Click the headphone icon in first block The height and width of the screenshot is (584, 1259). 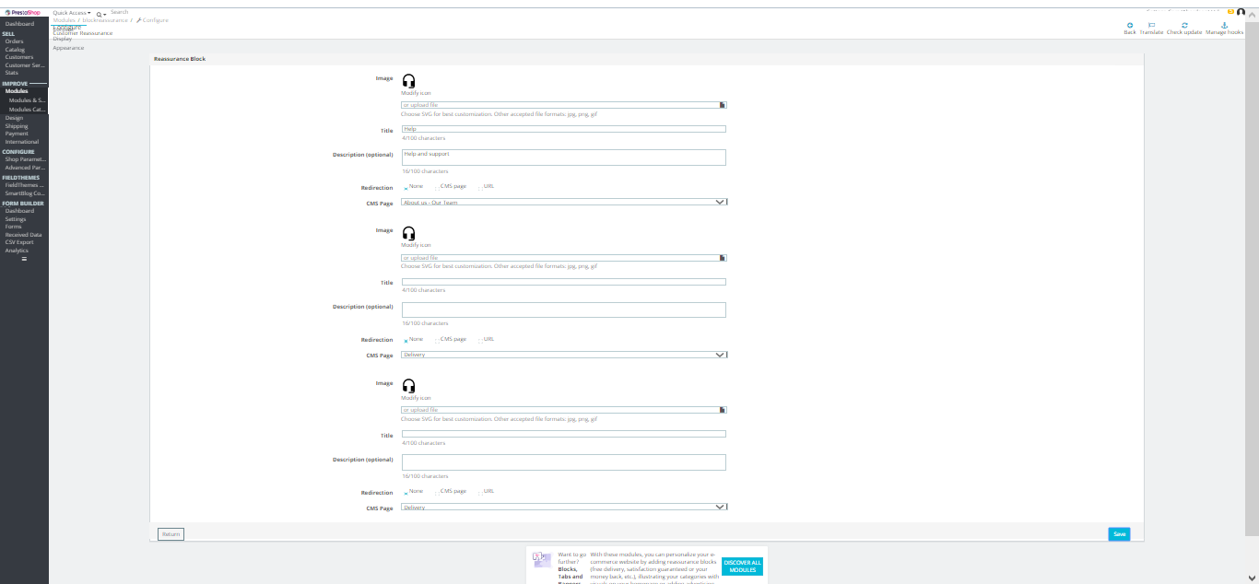tap(409, 81)
